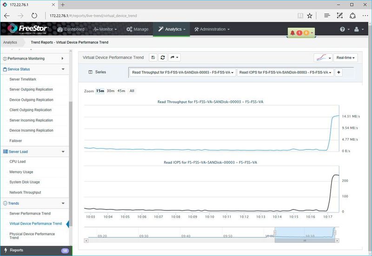Click the FreeStor logo
Viewport: 372px width, 256px height.
[x=28, y=29]
